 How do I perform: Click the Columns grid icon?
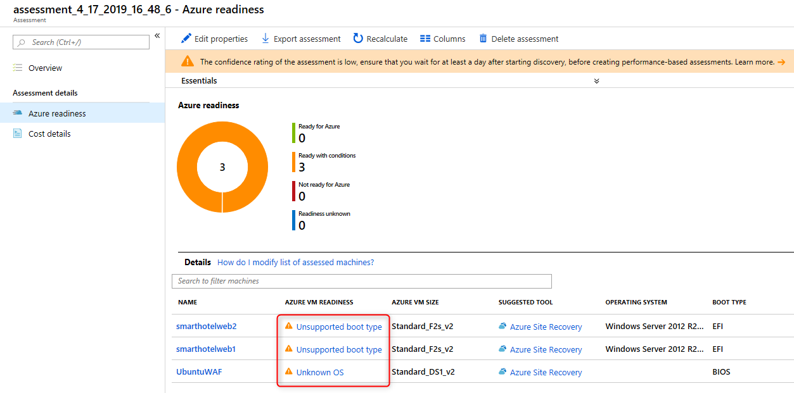coord(425,39)
